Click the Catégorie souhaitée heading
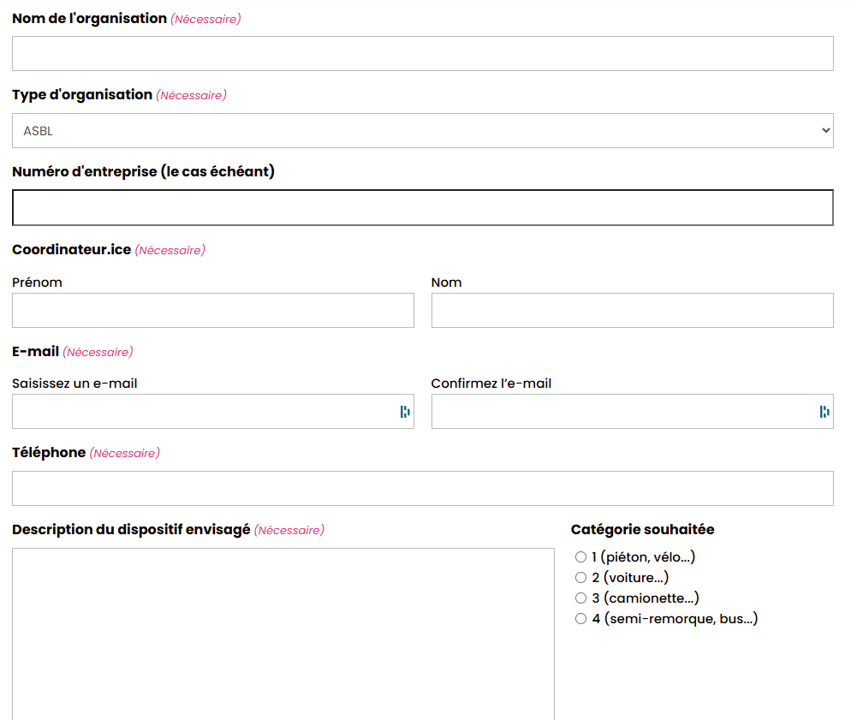The width and height of the screenshot is (851, 720). click(643, 530)
